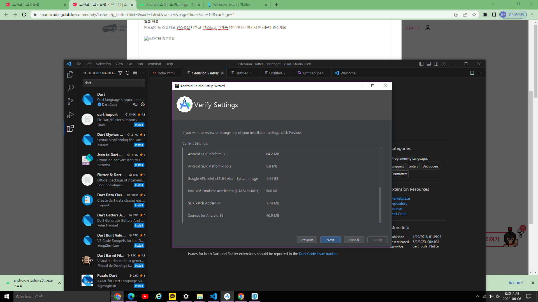Open editor More Actions menu

479,73
